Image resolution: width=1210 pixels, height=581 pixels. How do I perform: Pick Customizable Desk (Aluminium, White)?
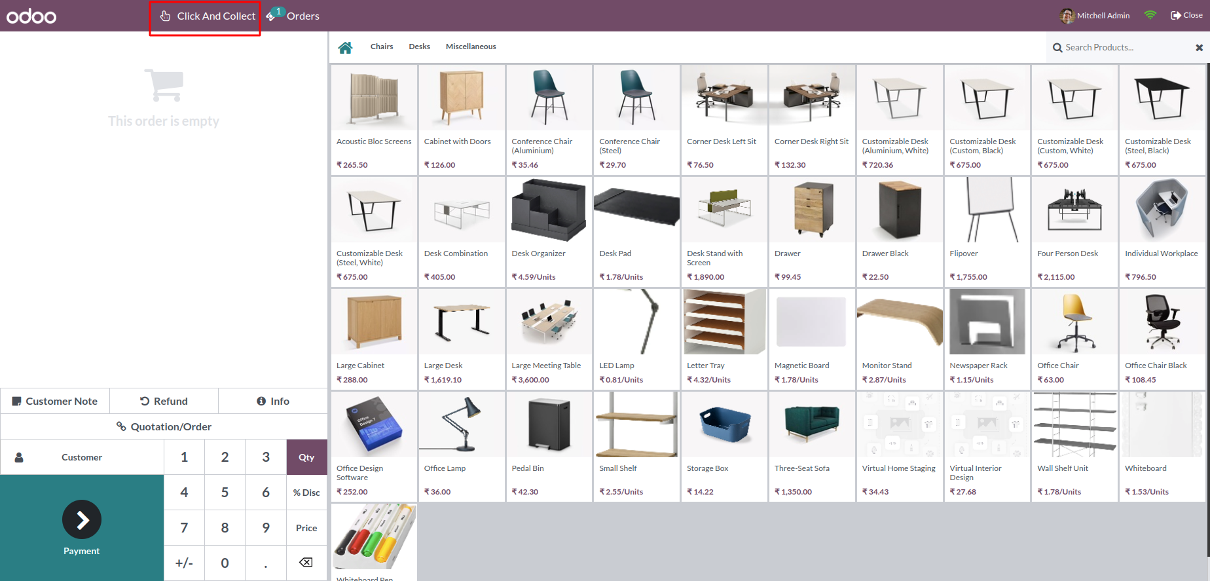coord(900,119)
